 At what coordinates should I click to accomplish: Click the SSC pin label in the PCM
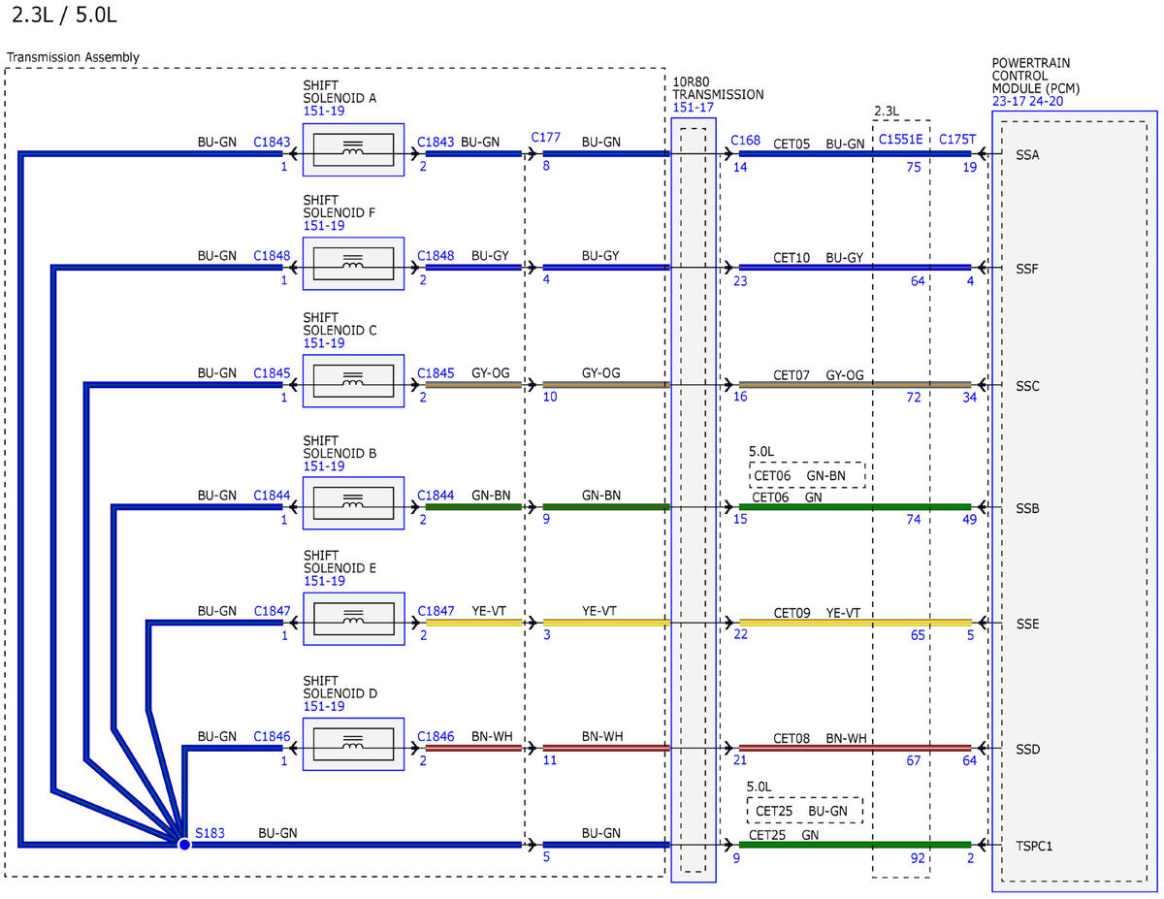(1029, 386)
